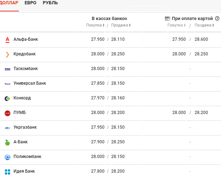Select the ДОЛЛАР currency tab
221x178 pixels.
pyautogui.click(x=9, y=3)
